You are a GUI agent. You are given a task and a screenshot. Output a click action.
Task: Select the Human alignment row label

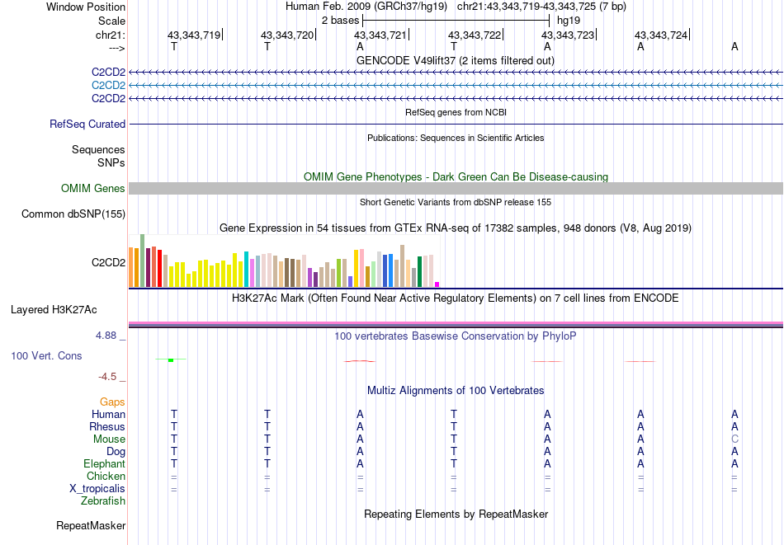tap(108, 414)
